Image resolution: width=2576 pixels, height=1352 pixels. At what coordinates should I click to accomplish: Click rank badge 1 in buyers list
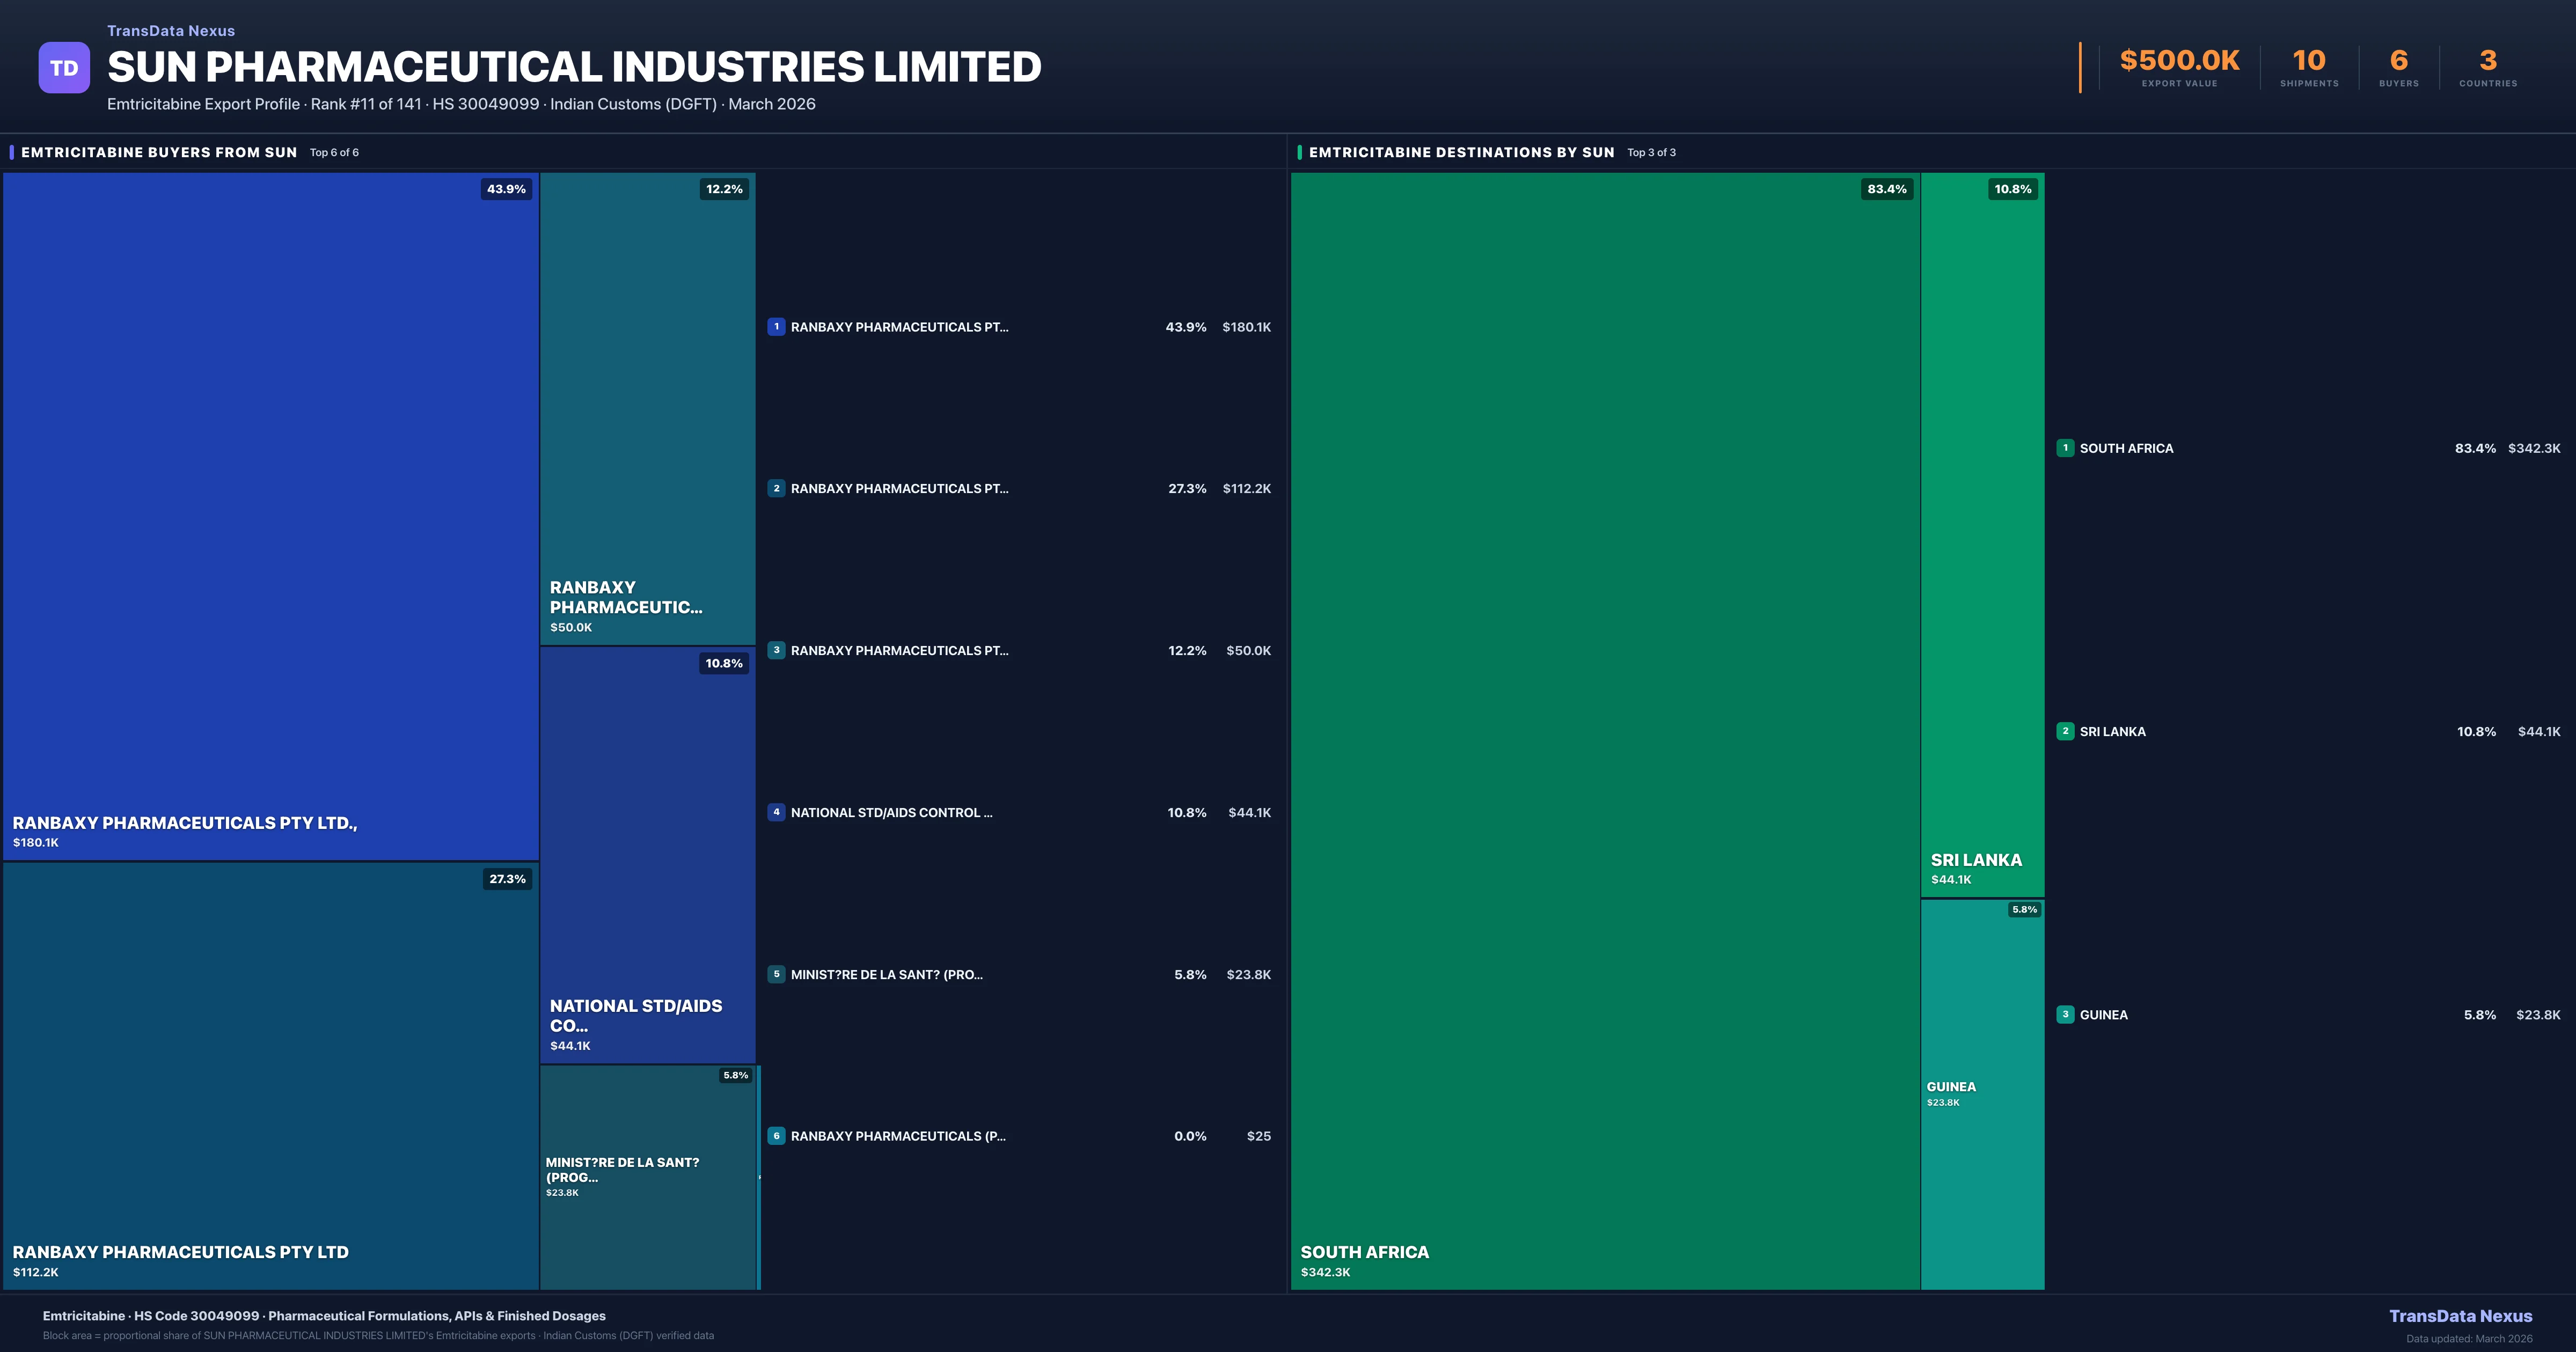[776, 327]
